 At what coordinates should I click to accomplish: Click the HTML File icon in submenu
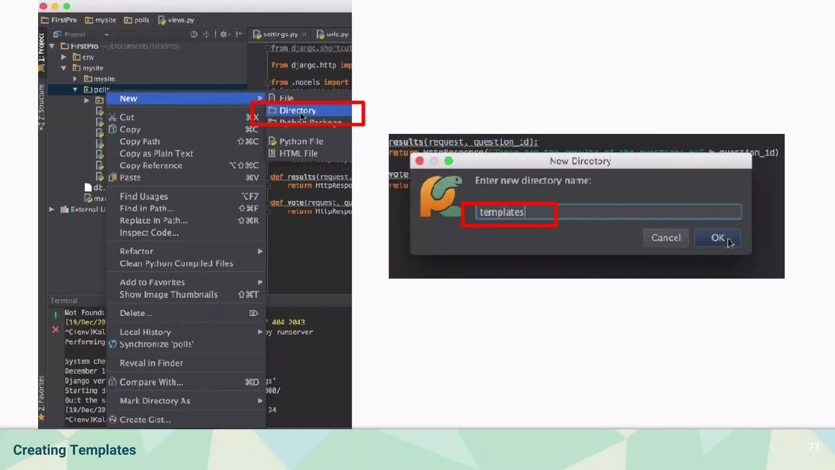pyautogui.click(x=272, y=153)
